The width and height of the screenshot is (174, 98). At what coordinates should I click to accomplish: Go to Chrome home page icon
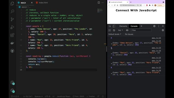[x=117, y=5]
